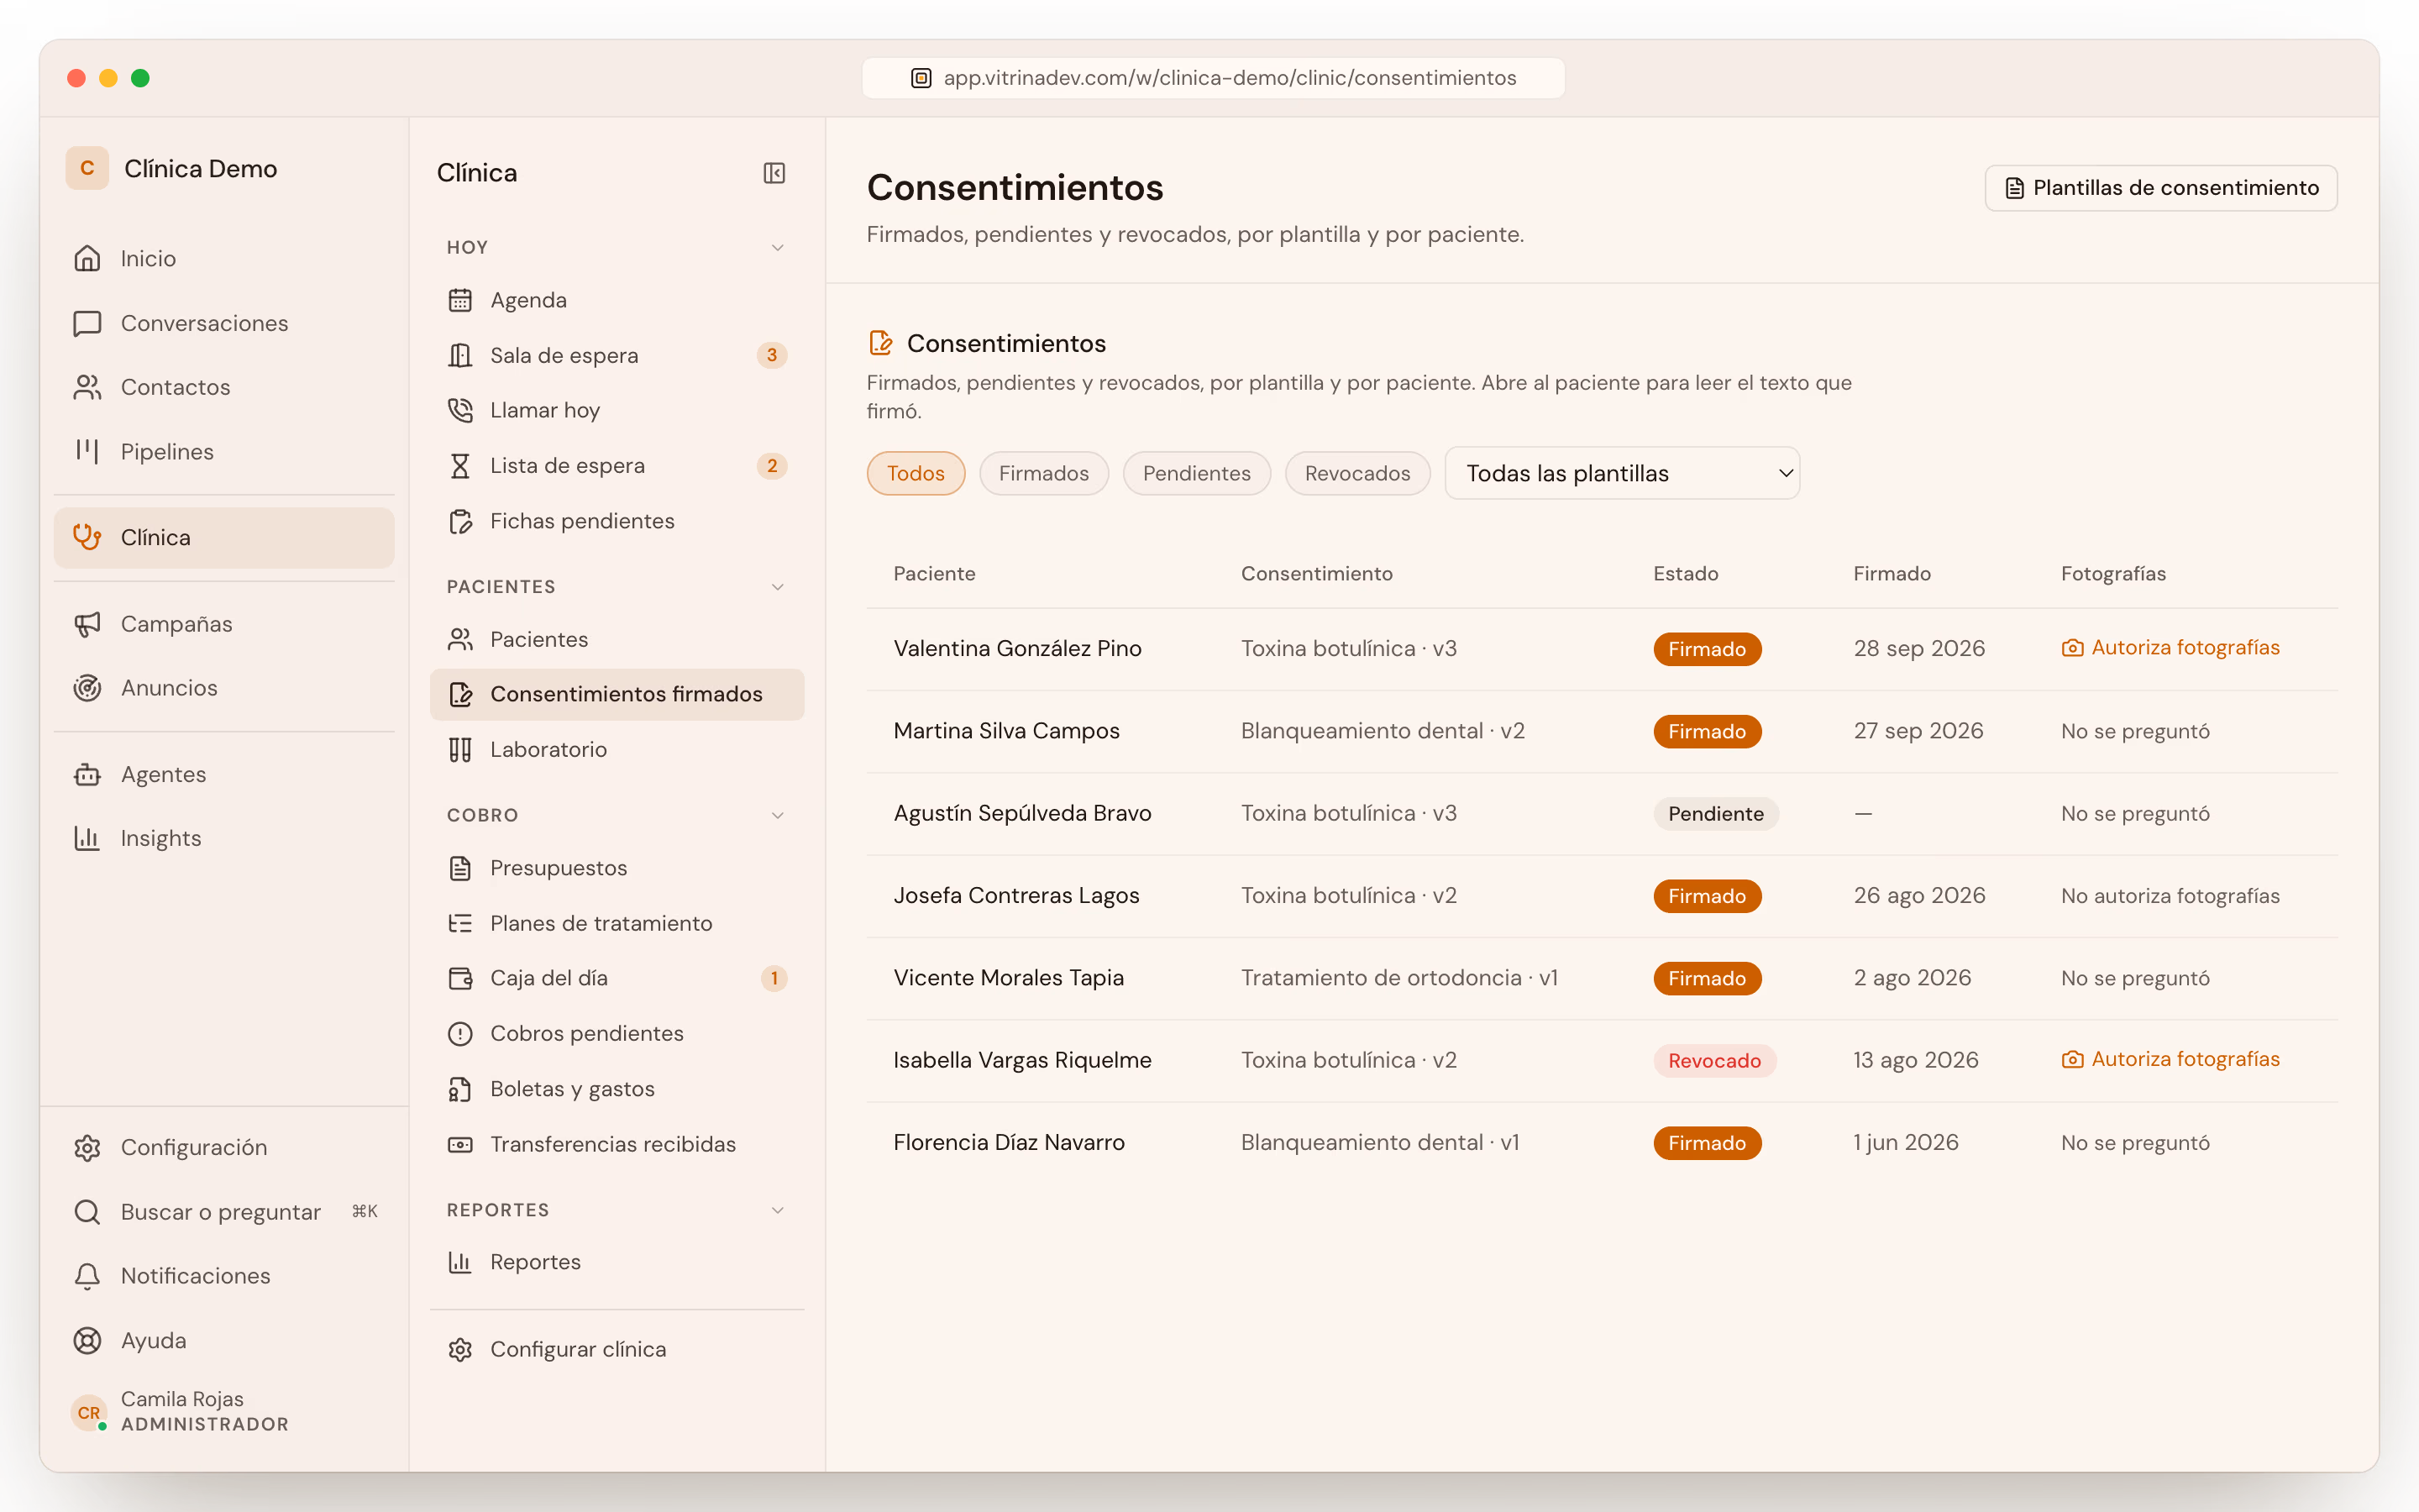Collapse the Clínica sidebar panel icon
Screen dimensions: 2419x1512
(x=774, y=173)
